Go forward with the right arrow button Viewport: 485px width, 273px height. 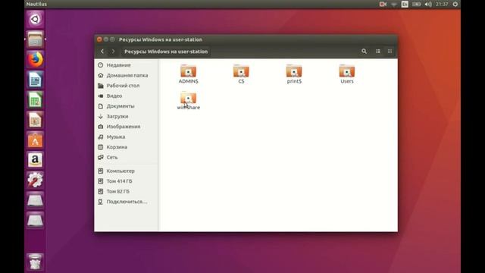(113, 52)
